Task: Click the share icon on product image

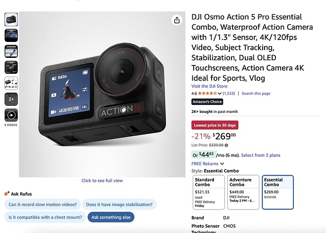Action: [x=177, y=20]
